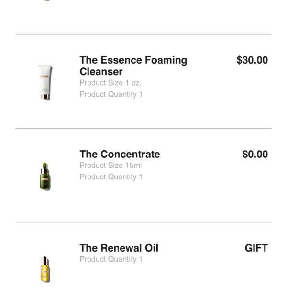Viewport: 287px width, 287px height.
Task: Click the partially visible product image at top
Action: point(45,0)
